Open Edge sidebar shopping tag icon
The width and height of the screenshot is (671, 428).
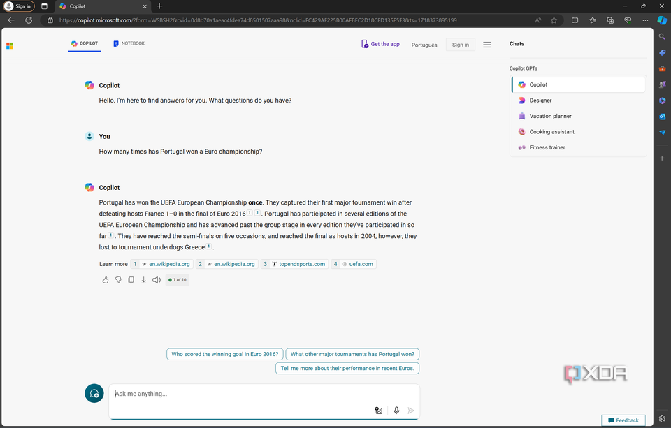(662, 52)
